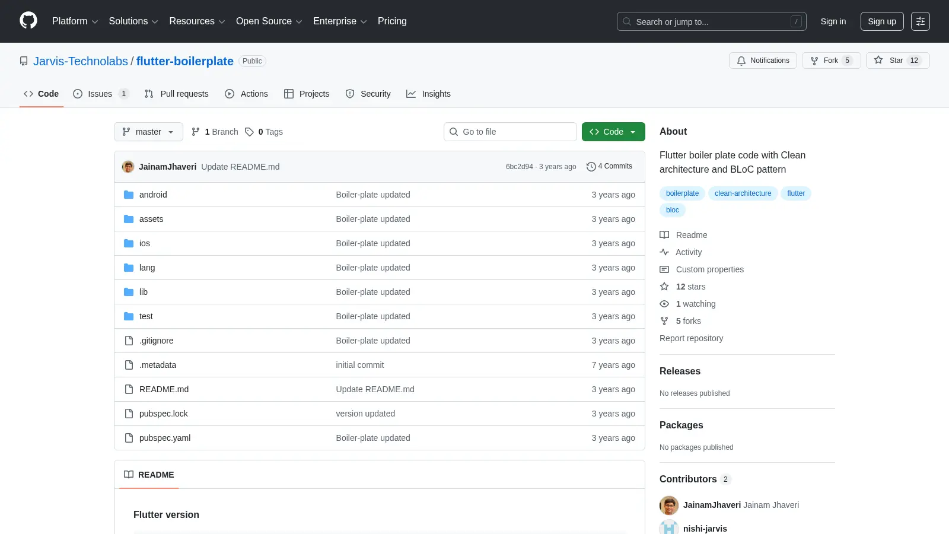Switch to the Projects tab
949x534 pixels.
click(307, 94)
